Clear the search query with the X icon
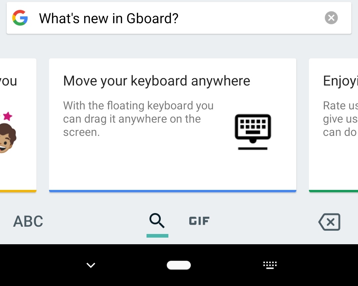Screen dimensions: 358x286 [331, 18]
